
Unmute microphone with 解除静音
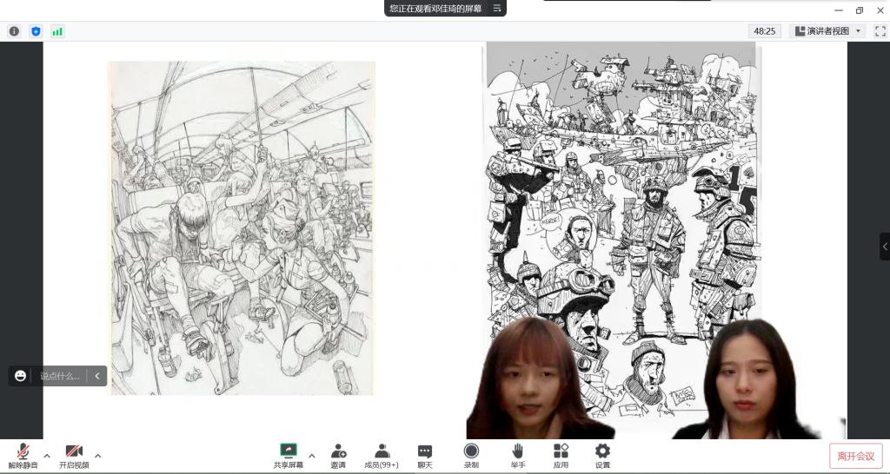pos(23,456)
